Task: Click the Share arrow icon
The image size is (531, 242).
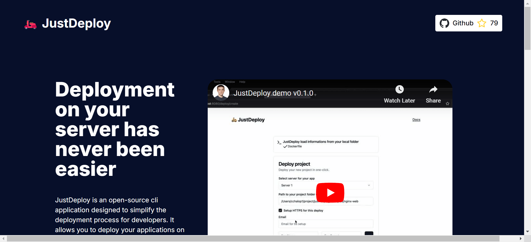Action: click(433, 89)
